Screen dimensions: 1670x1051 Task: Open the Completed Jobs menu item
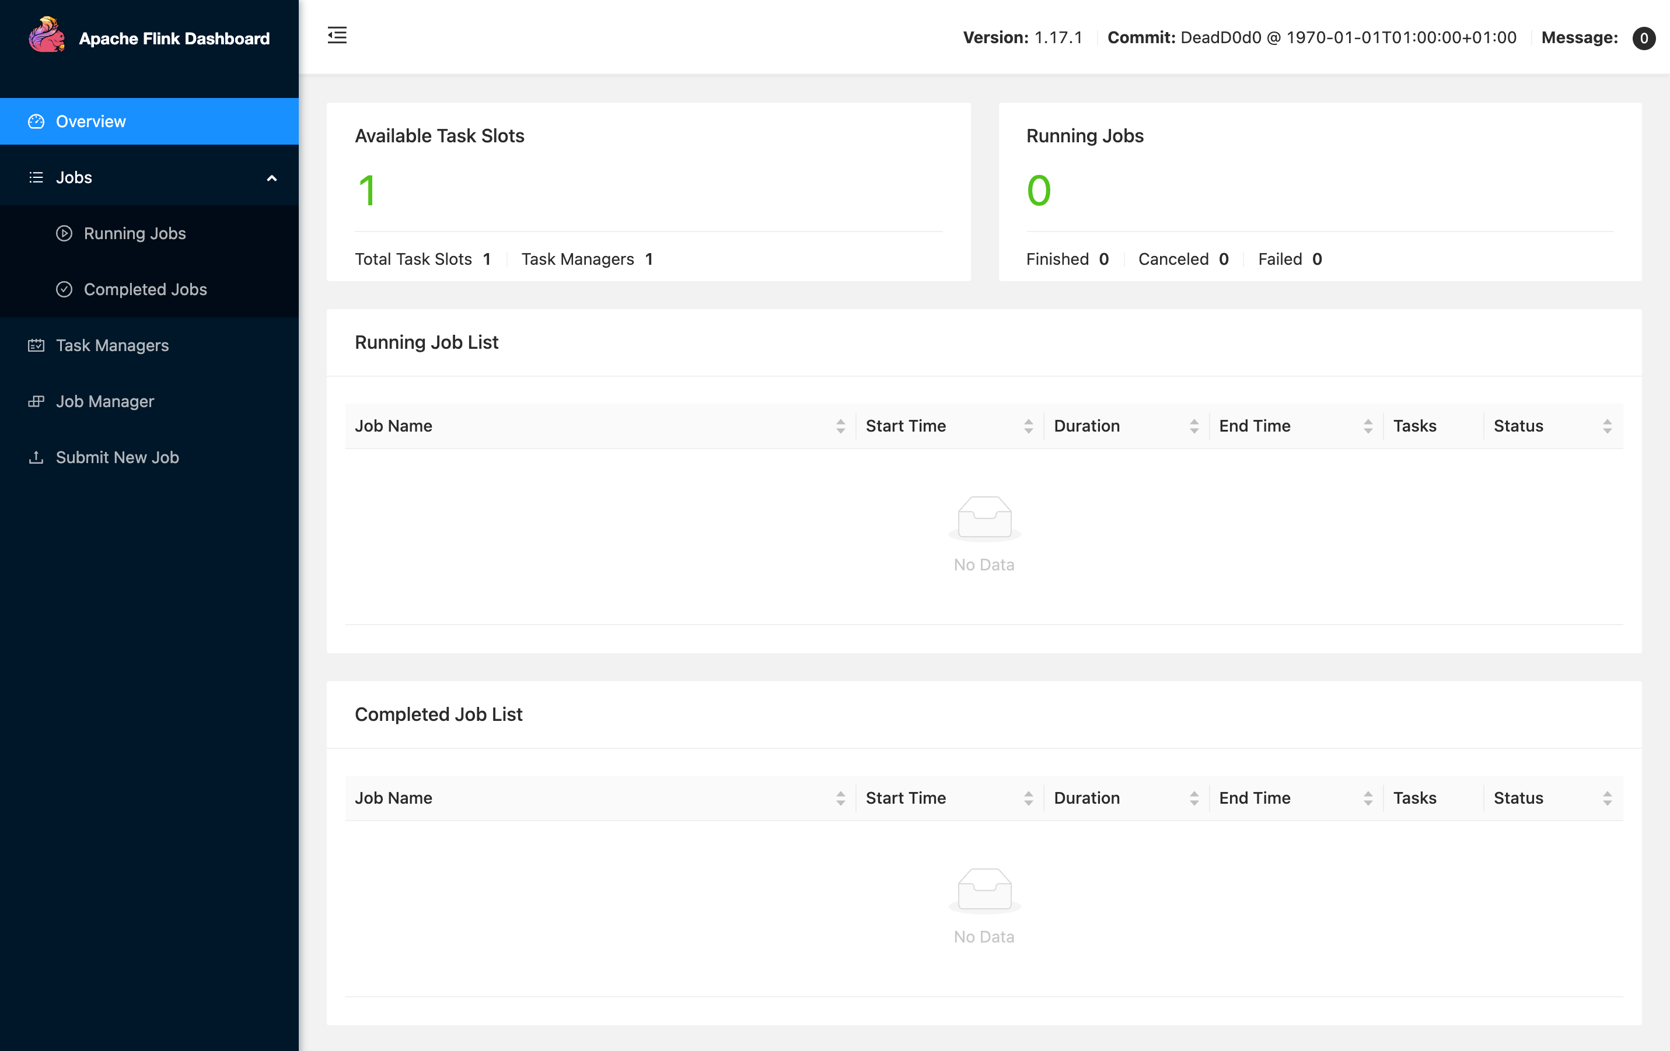click(x=145, y=289)
